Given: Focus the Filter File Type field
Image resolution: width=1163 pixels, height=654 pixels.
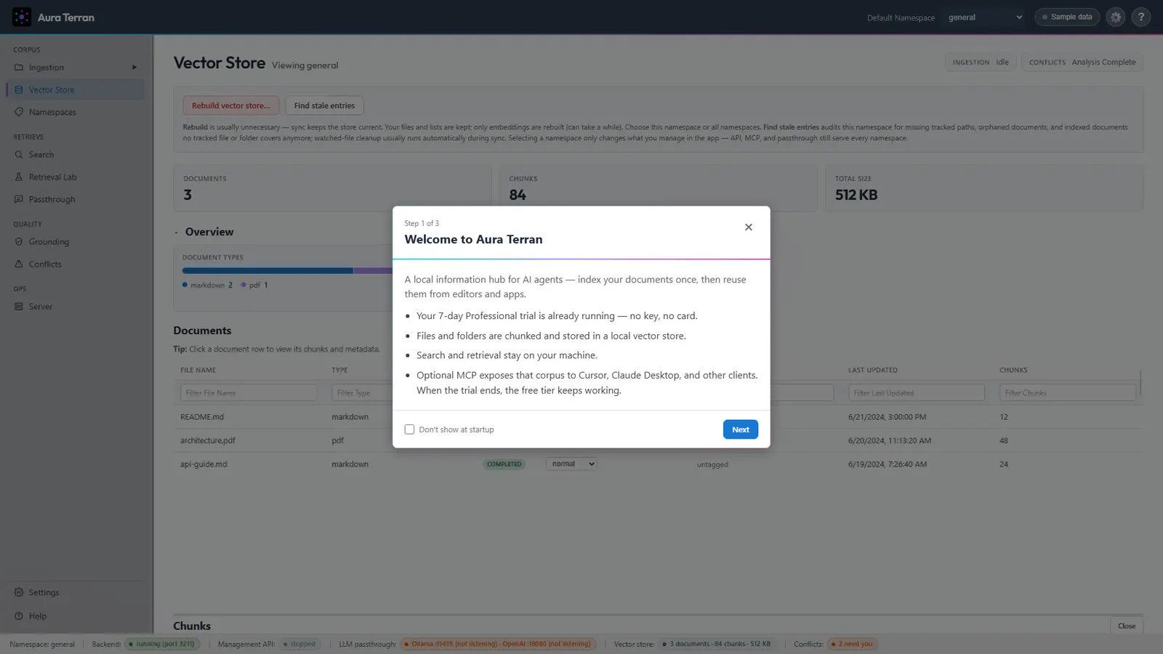Looking at the screenshot, I should tap(362, 392).
